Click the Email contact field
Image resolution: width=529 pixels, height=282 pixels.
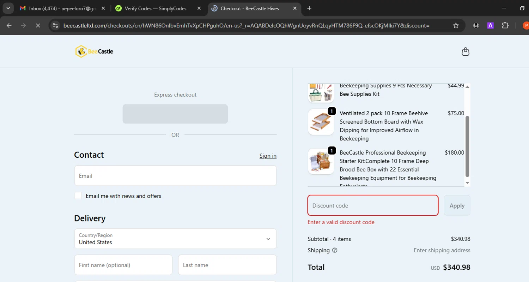click(x=175, y=176)
